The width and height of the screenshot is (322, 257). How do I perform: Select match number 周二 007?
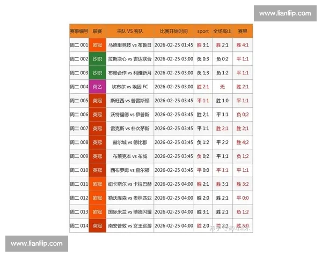pos(79,128)
